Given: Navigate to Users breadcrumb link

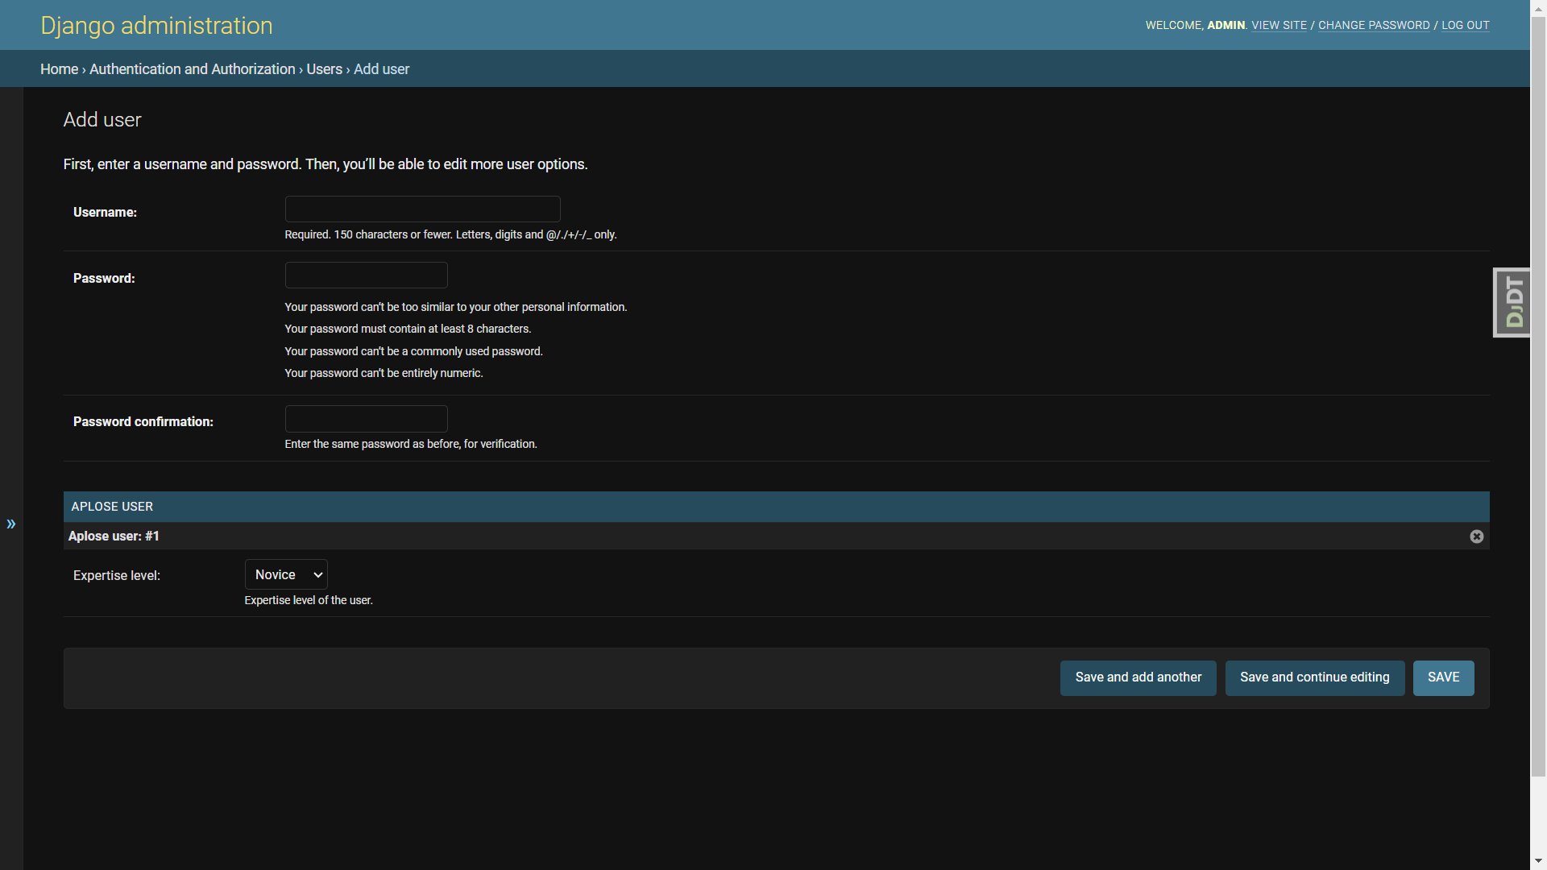Looking at the screenshot, I should [x=324, y=69].
